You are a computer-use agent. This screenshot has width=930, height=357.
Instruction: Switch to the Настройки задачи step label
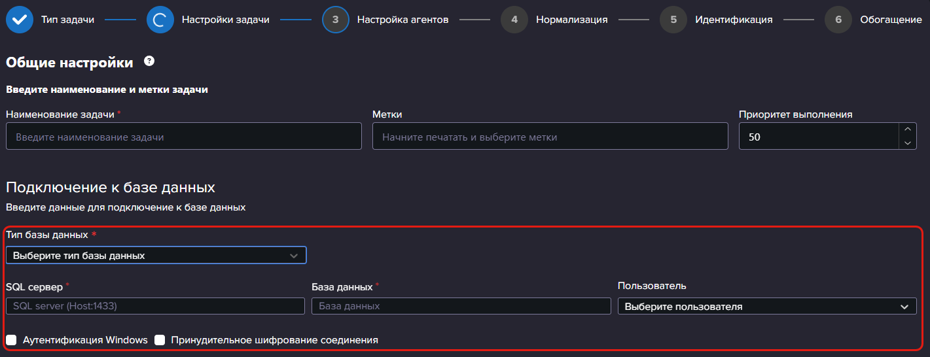pos(226,20)
